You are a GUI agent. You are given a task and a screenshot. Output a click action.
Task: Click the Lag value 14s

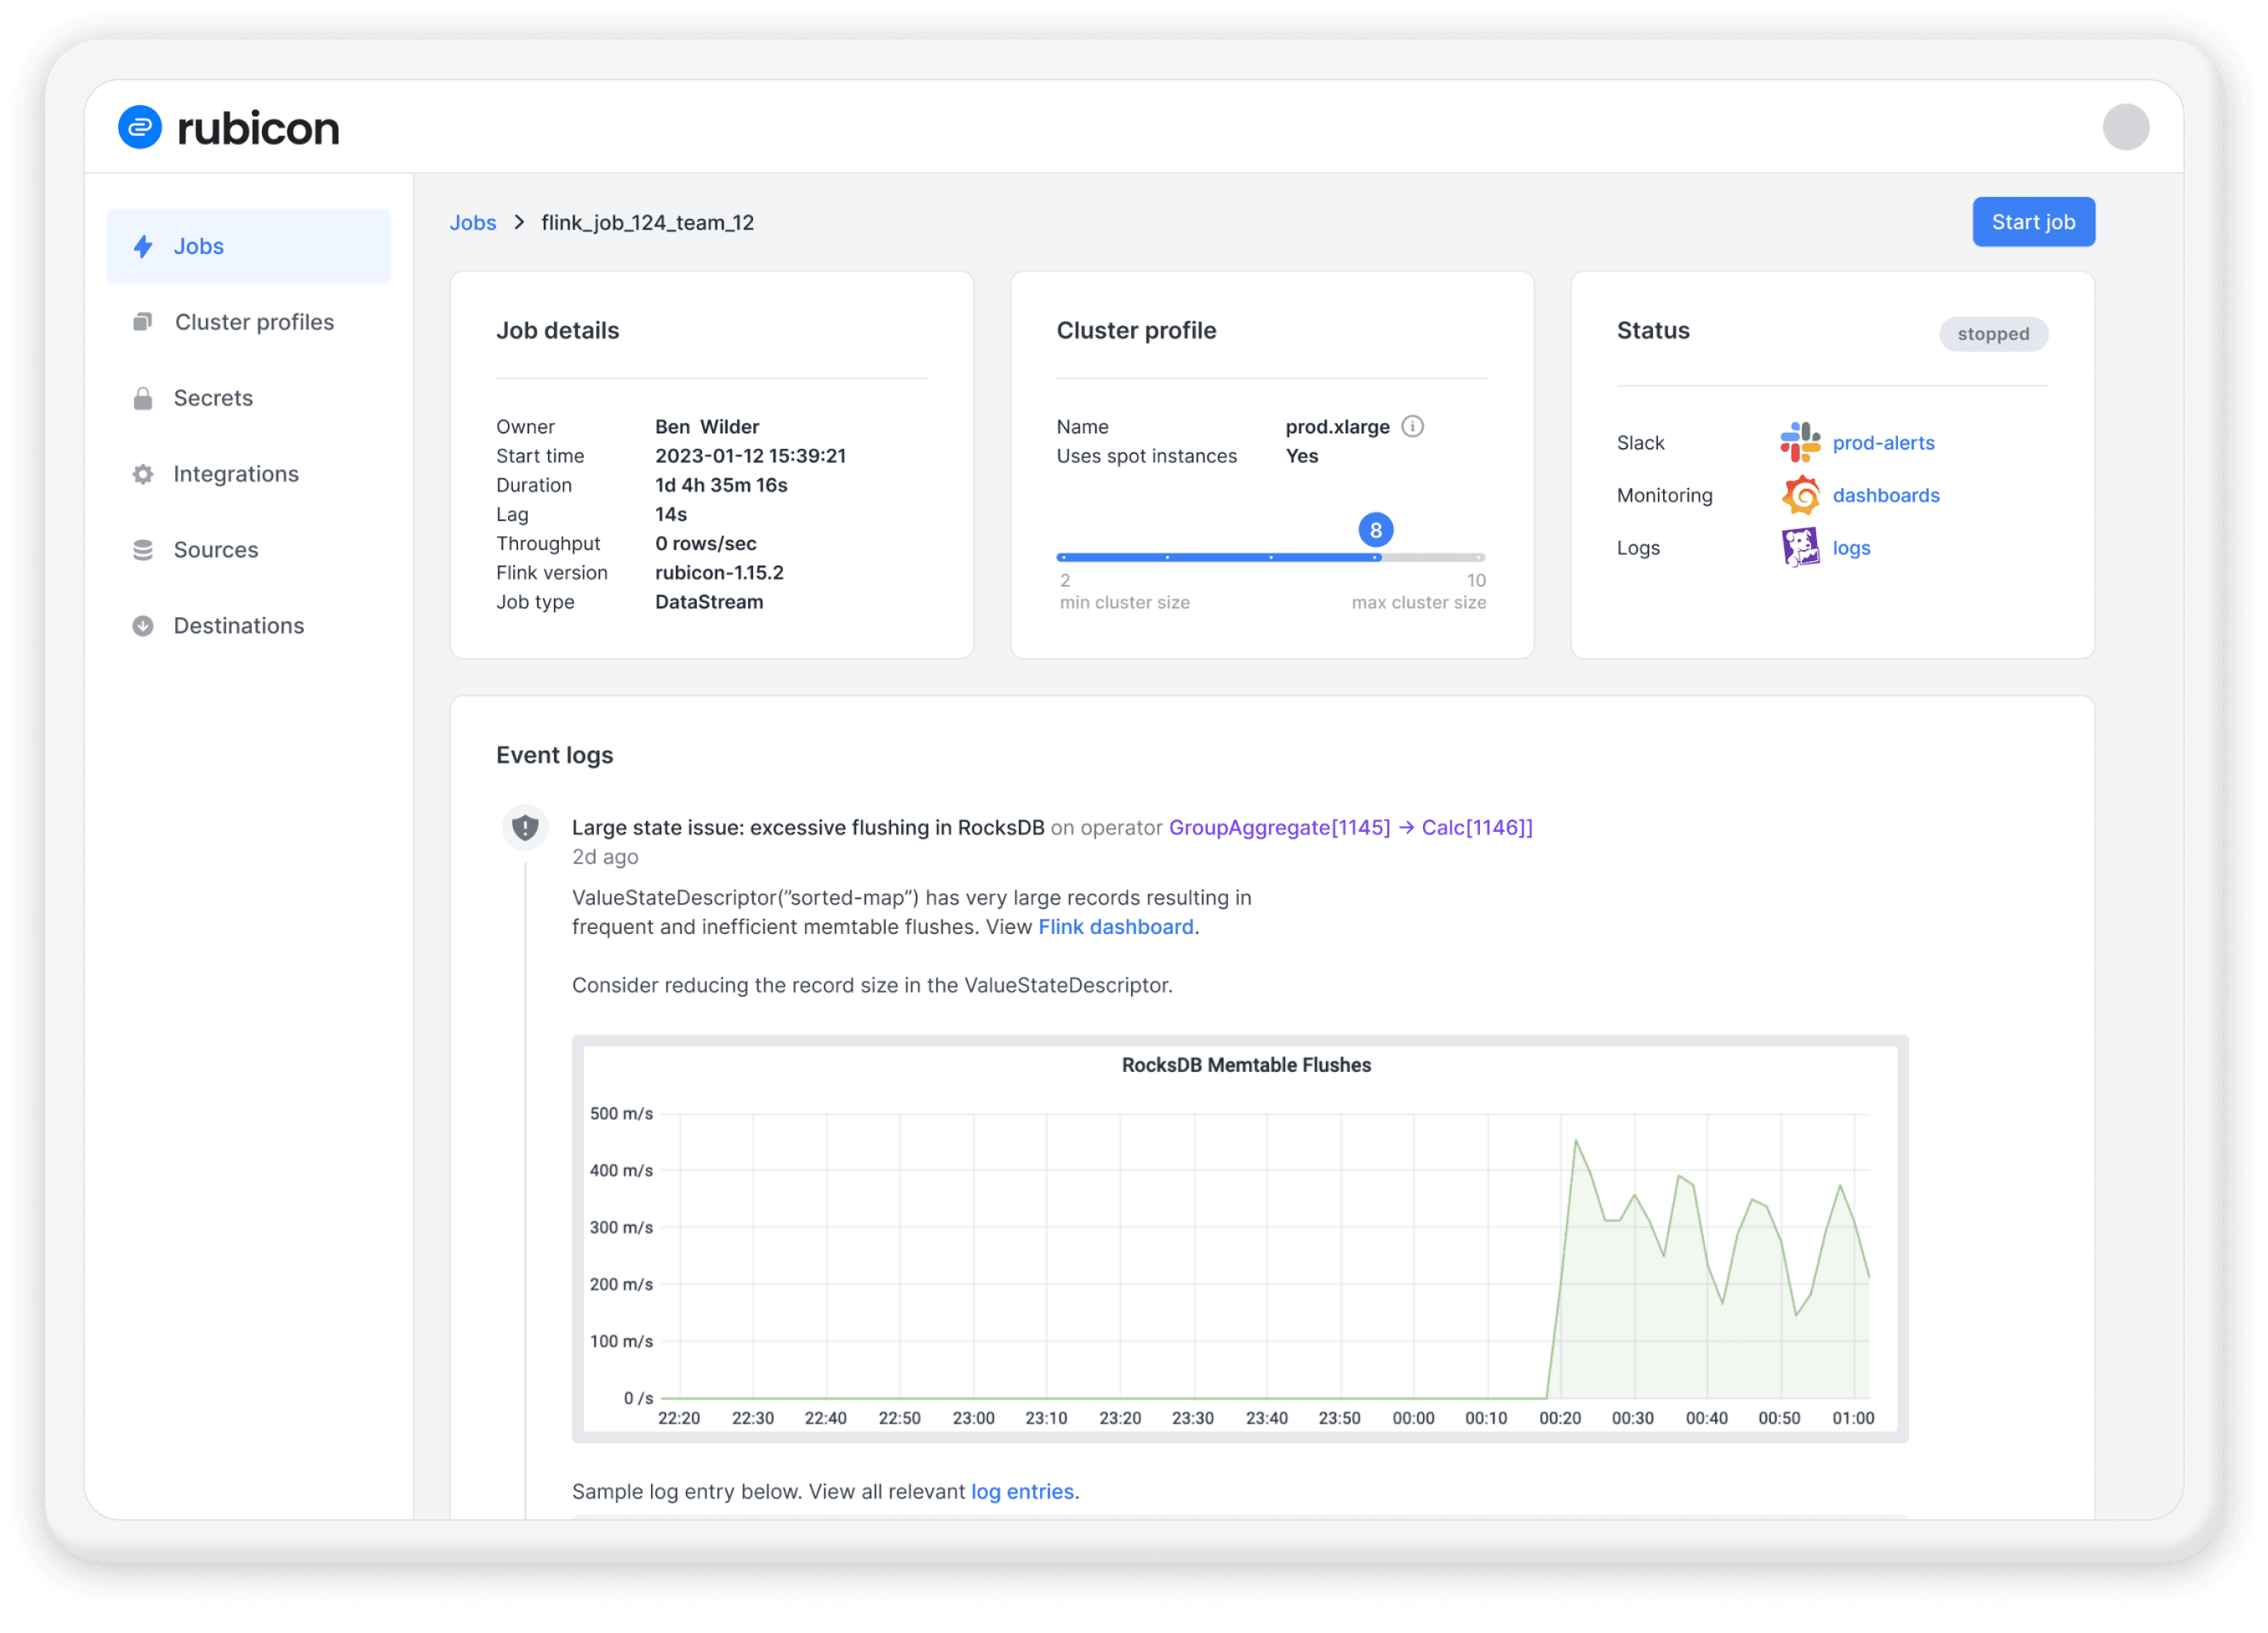pyautogui.click(x=670, y=515)
